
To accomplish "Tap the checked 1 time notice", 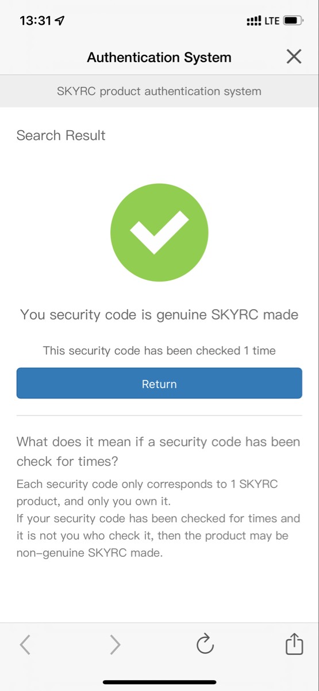I will 159,350.
